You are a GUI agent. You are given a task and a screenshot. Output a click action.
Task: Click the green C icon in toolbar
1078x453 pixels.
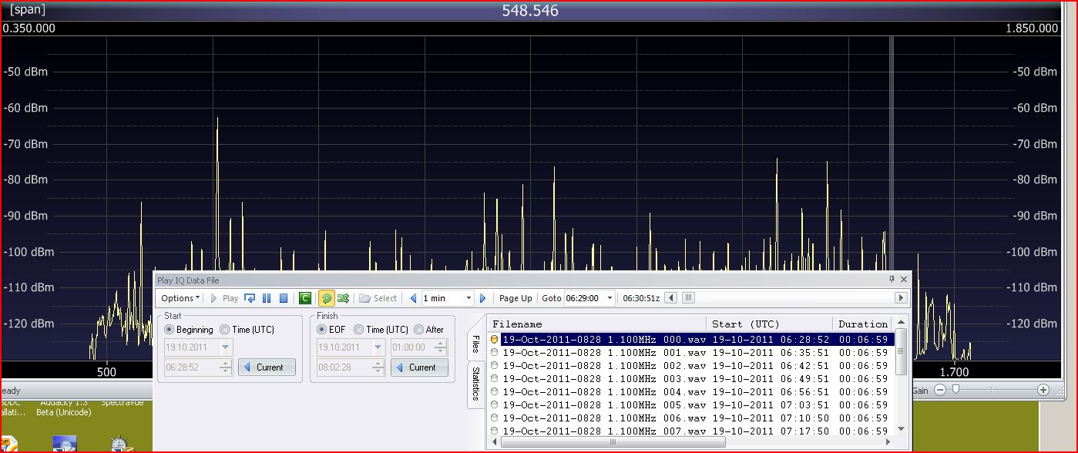305,298
